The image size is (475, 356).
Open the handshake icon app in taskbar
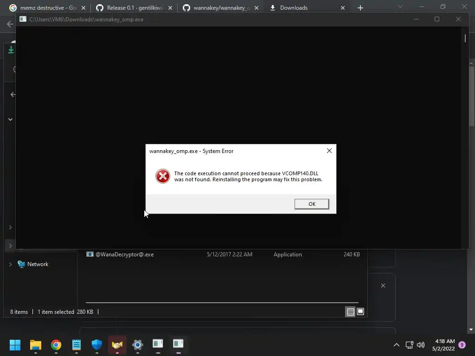click(x=117, y=344)
